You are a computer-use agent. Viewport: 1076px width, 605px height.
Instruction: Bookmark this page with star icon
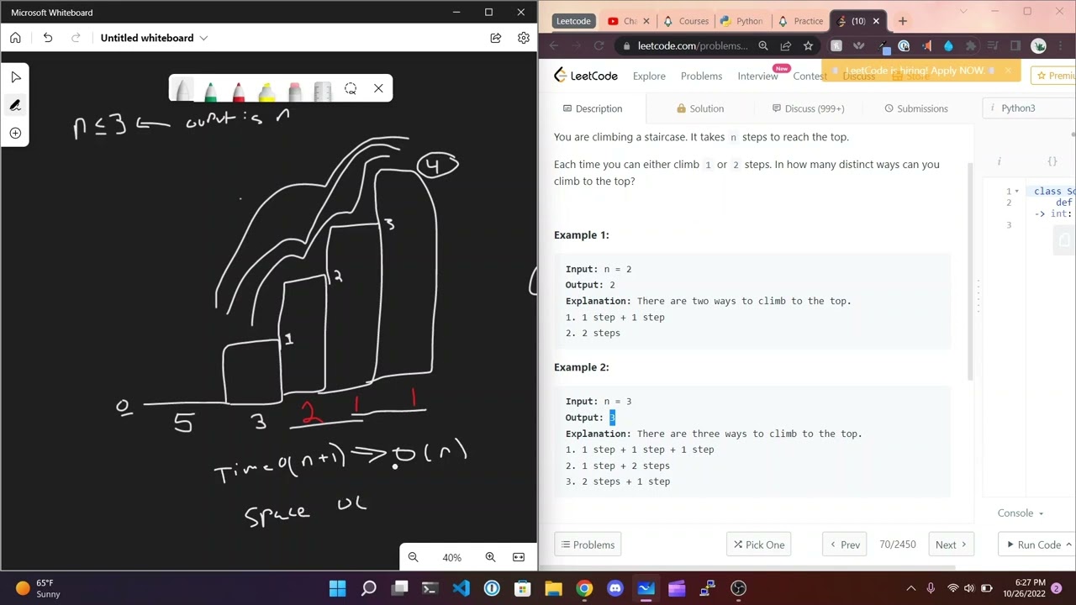click(x=808, y=46)
